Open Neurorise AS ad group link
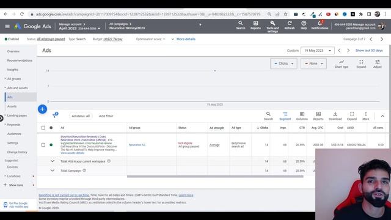This screenshot has height=220, width=391. click(x=137, y=145)
